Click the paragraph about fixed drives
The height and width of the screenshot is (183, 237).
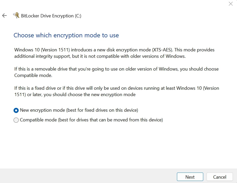click(117, 91)
